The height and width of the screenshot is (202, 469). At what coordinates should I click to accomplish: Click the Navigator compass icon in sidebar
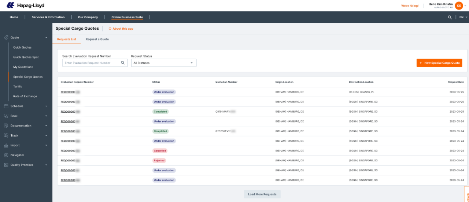pyautogui.click(x=6, y=155)
